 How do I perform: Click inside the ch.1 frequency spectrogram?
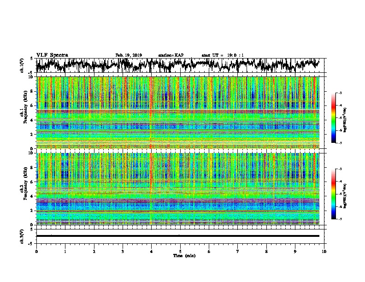coord(178,112)
